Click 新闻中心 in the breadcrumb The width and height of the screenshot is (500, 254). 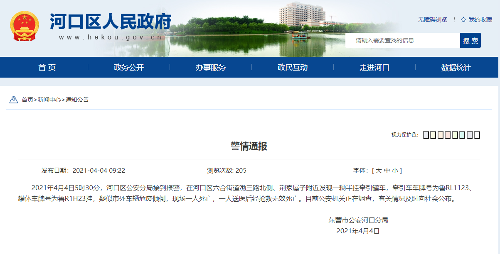click(49, 100)
